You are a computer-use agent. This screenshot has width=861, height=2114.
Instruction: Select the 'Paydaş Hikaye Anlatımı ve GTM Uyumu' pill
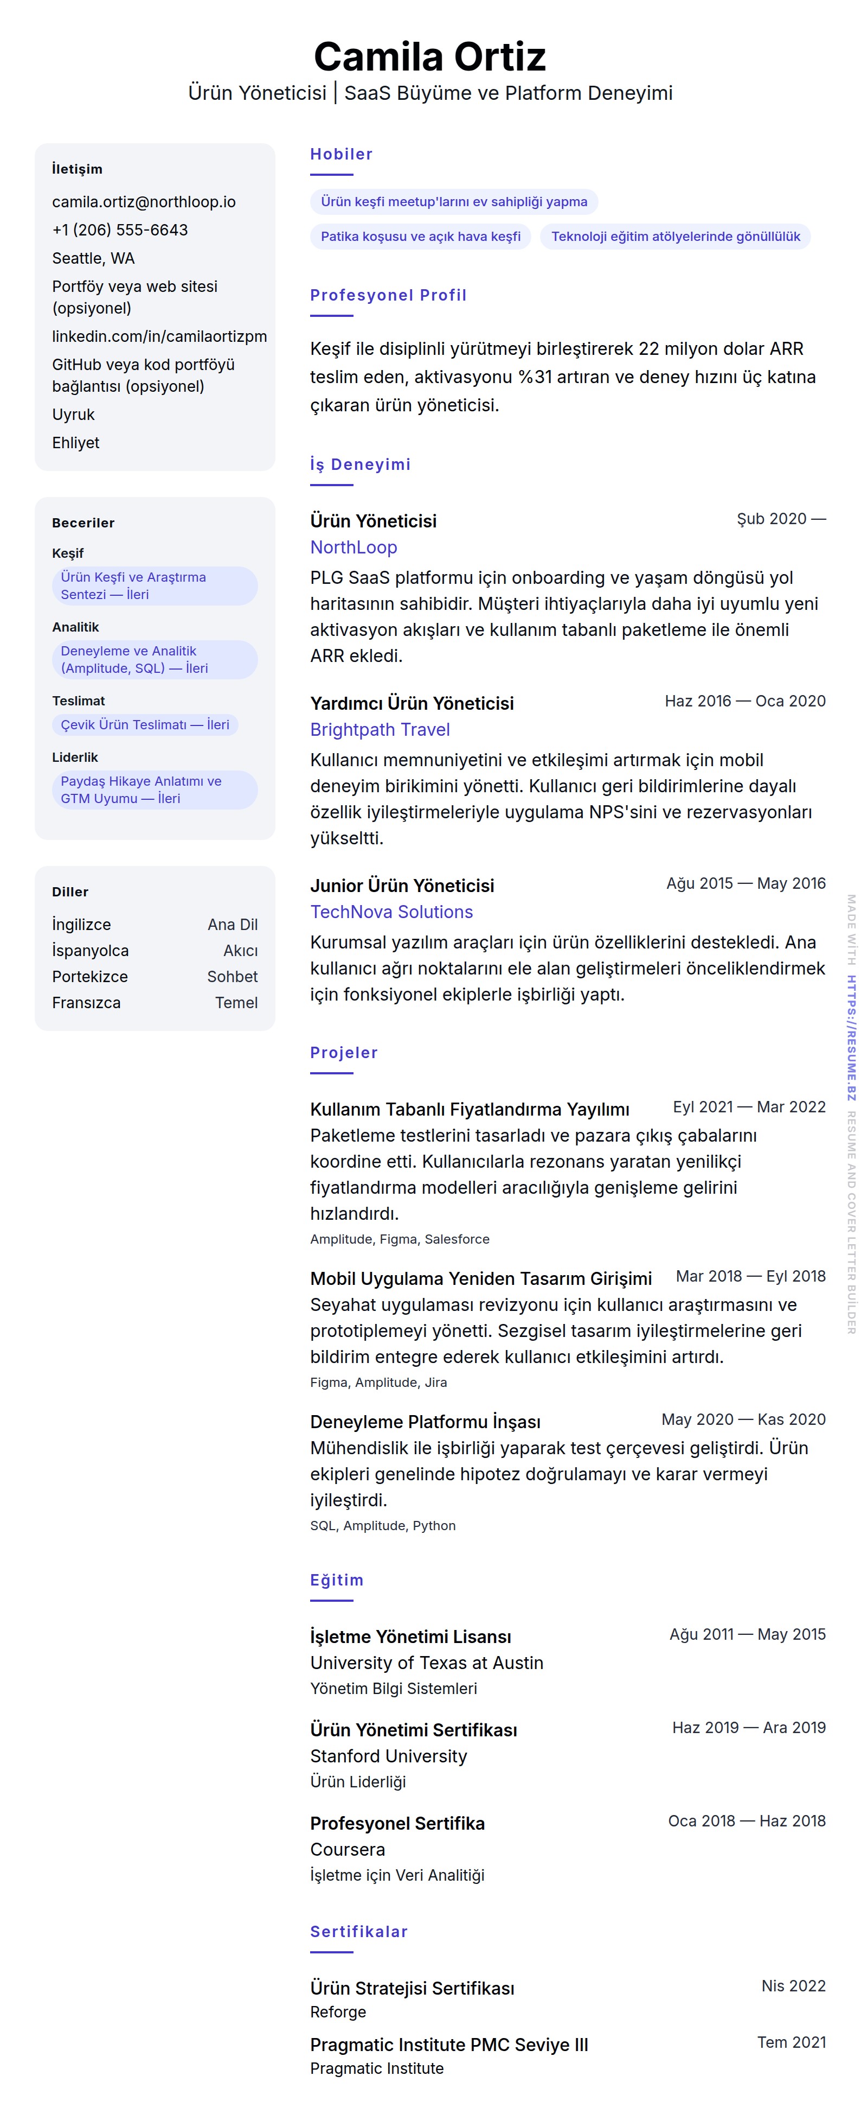[x=154, y=790]
